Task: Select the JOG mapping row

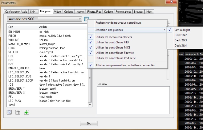Action: [11, 85]
